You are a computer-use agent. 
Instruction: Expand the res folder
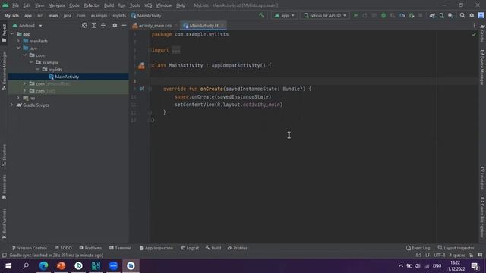(x=18, y=98)
